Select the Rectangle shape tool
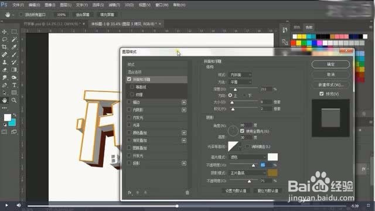The width and height of the screenshot is (375, 211). coord(14,93)
